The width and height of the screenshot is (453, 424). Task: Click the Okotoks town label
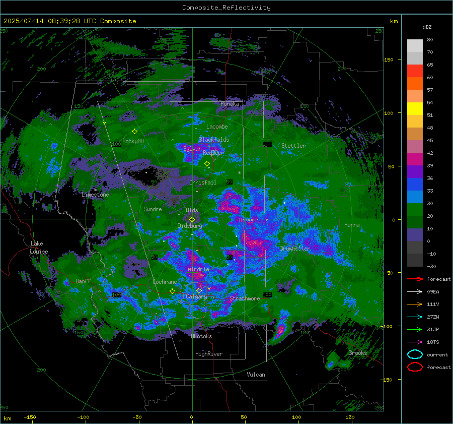click(201, 336)
